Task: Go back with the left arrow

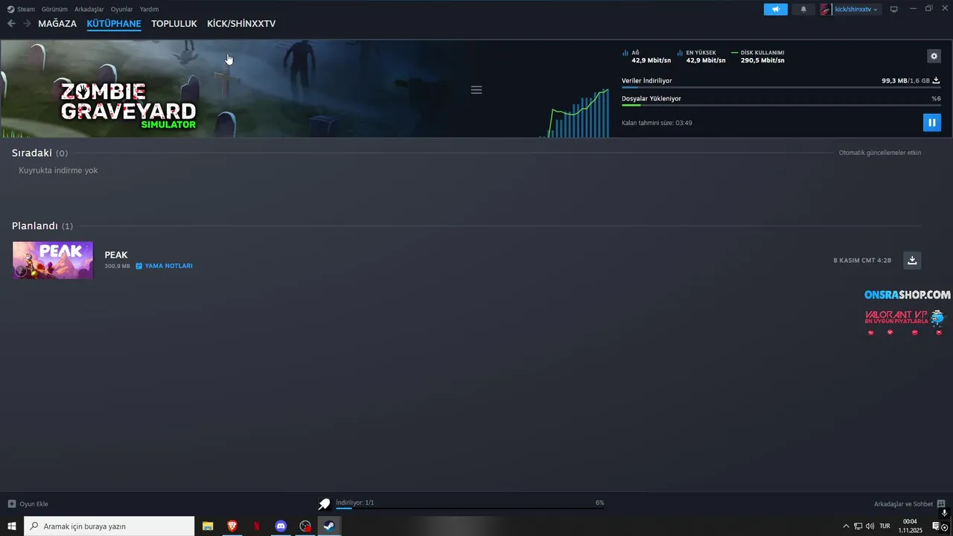Action: tap(11, 24)
